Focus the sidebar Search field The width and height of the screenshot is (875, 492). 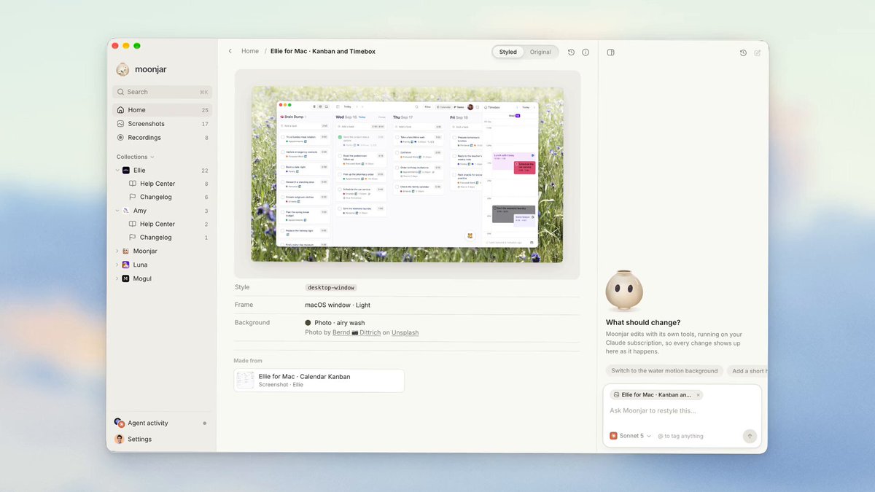point(163,92)
